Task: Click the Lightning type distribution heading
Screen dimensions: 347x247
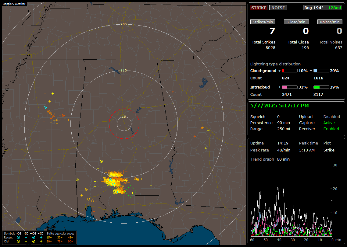Action: click(275, 64)
